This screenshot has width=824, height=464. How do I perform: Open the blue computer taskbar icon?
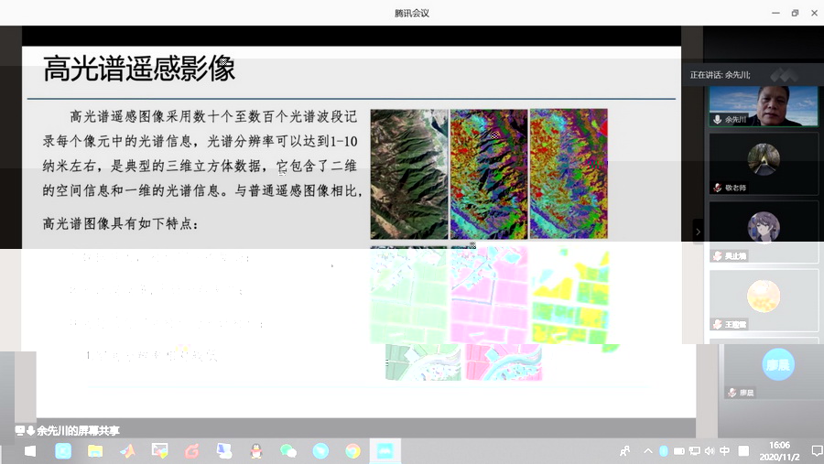tap(224, 451)
